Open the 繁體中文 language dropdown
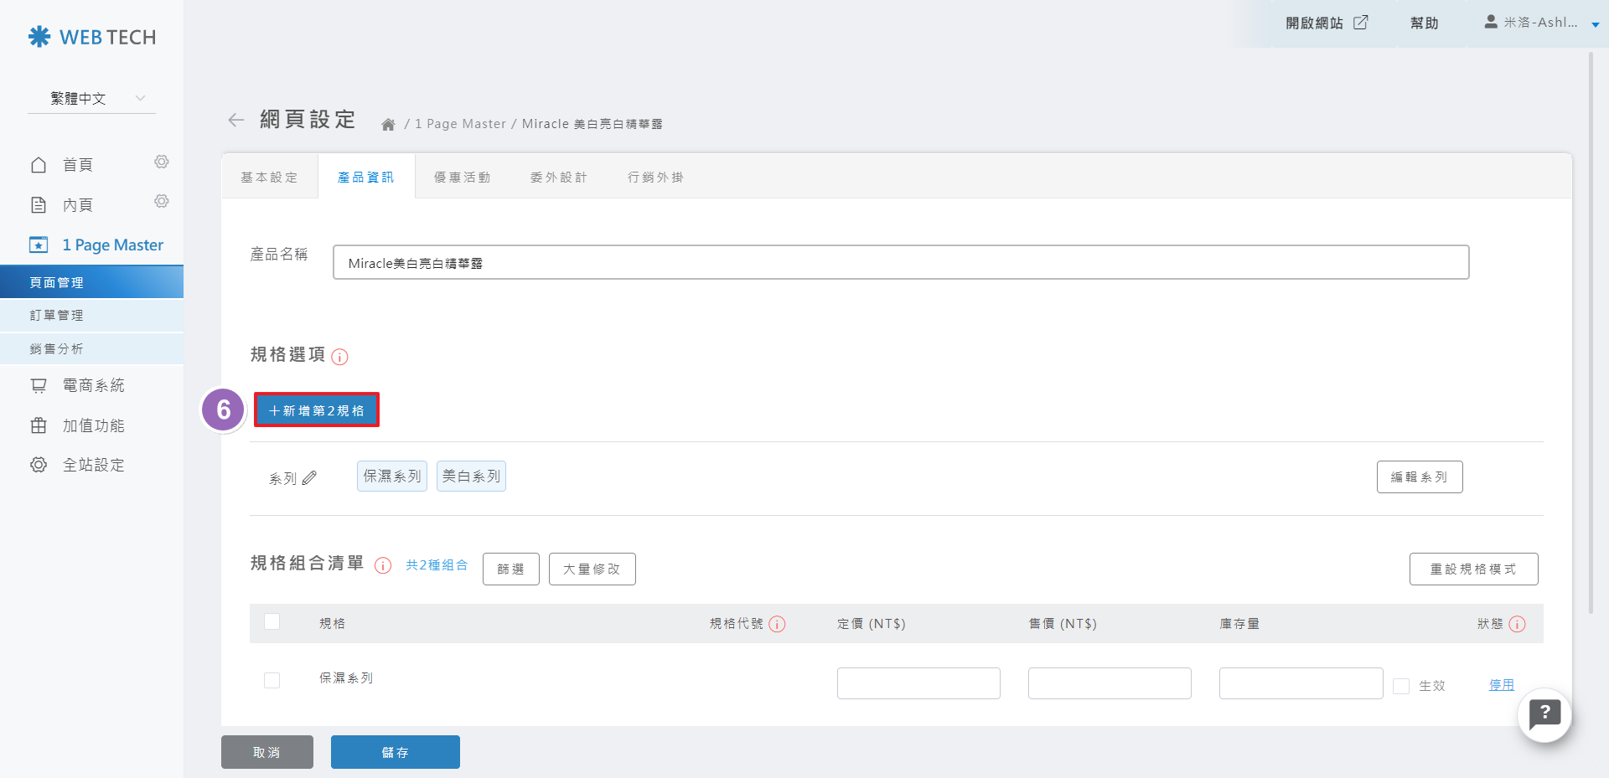The image size is (1609, 778). coord(91,99)
